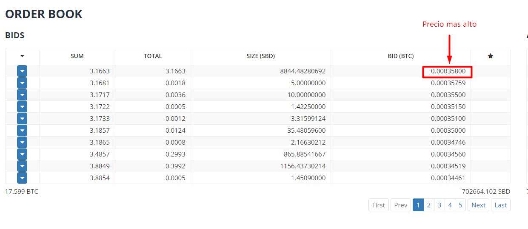Click the bid price 0.00034560
Viewport: 528px width, 229px height.
[448, 154]
